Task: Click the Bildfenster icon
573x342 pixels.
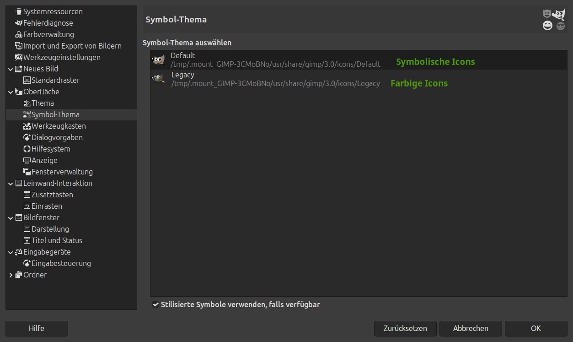Action: pos(19,217)
